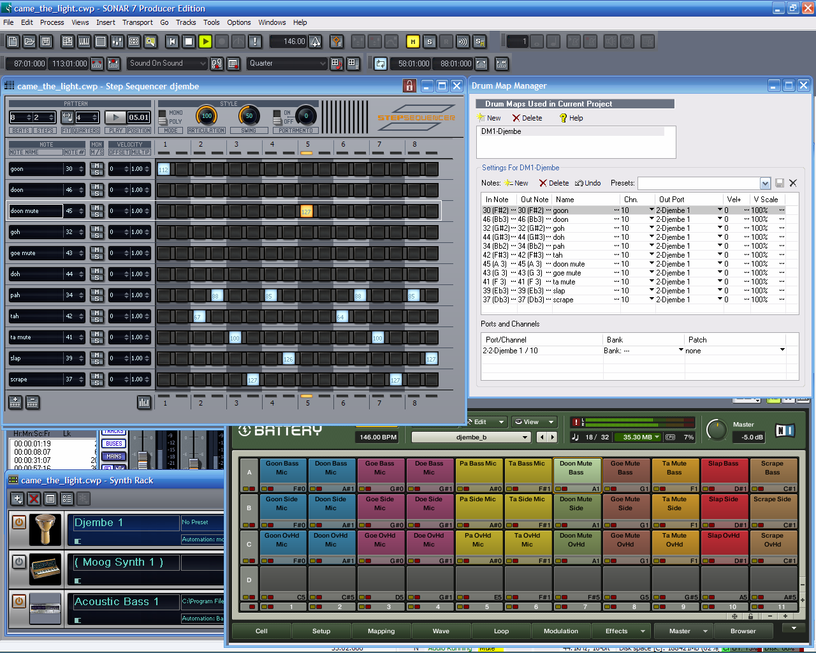The height and width of the screenshot is (653, 816).
Task: Switch to Battery's Modulation tab
Action: tap(561, 631)
